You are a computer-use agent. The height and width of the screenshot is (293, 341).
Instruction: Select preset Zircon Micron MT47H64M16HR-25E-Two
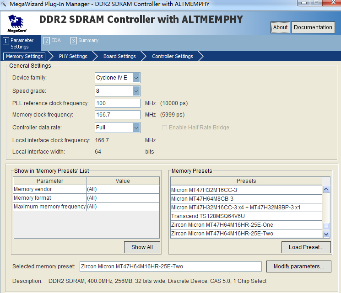tap(246, 234)
